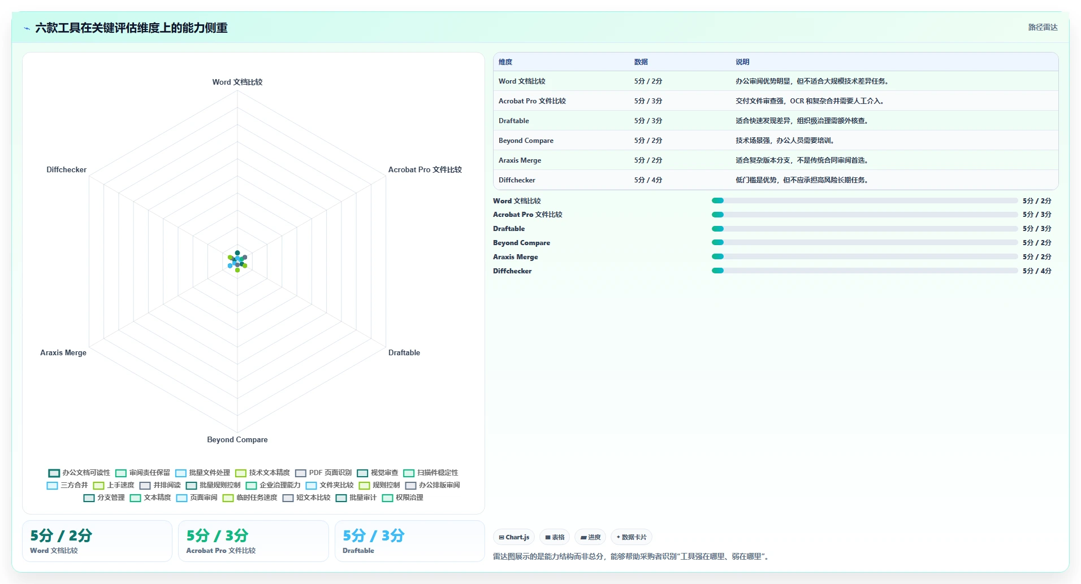This screenshot has width=1081, height=584.
Task: Toggle the 技术文本精度 legend entry
Action: click(262, 473)
